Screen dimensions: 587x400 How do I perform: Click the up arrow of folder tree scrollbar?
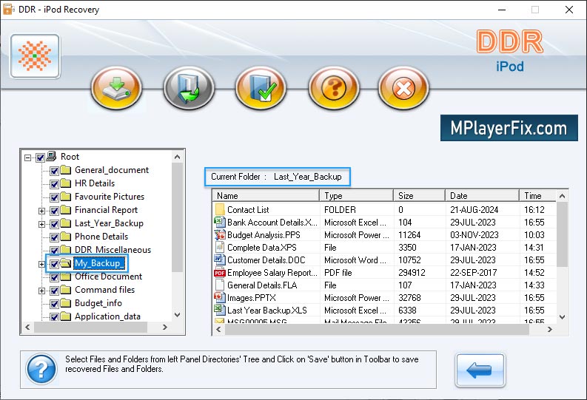pyautogui.click(x=178, y=157)
